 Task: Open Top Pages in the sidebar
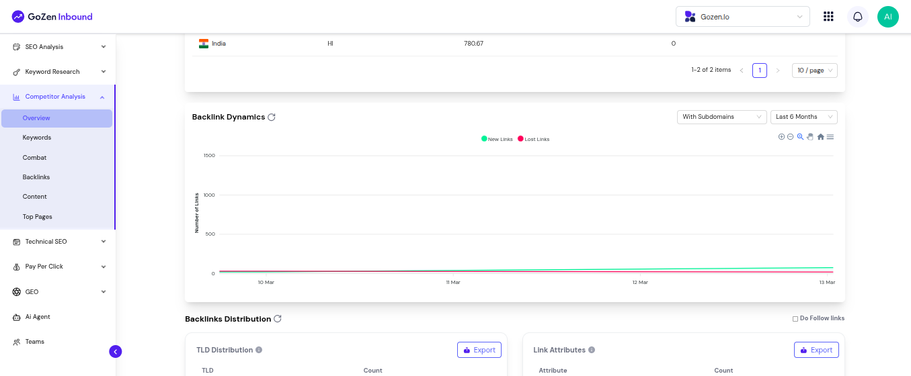38,217
